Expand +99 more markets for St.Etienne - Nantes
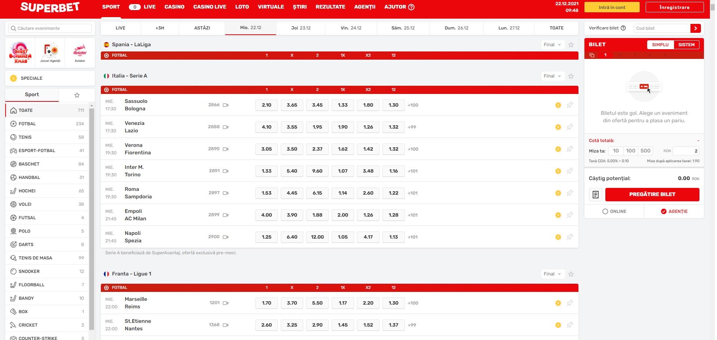 (x=412, y=325)
